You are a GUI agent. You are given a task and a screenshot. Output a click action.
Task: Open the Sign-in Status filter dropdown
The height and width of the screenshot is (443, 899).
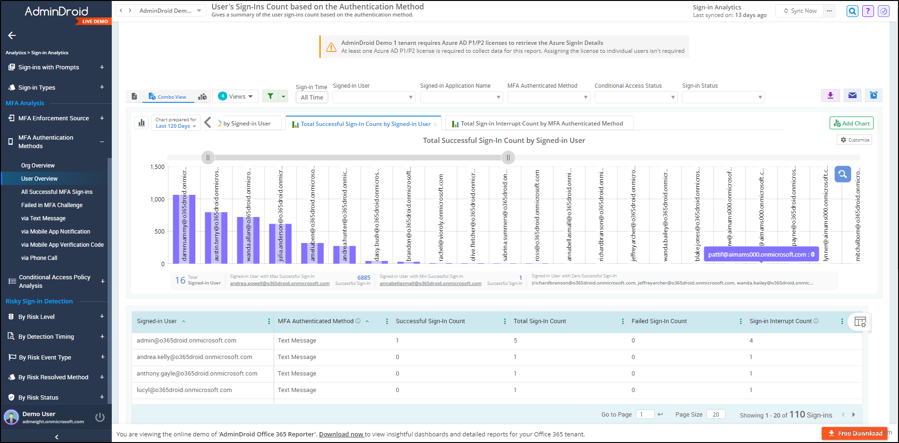tap(723, 97)
